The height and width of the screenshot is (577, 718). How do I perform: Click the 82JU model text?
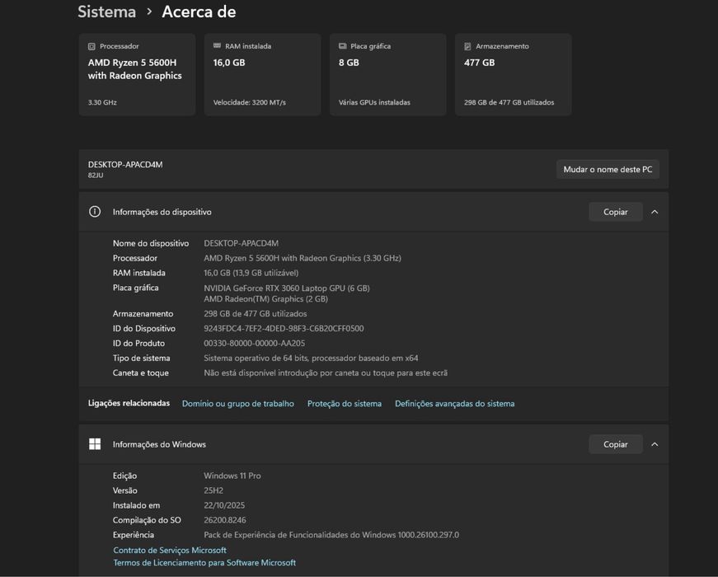pos(96,176)
